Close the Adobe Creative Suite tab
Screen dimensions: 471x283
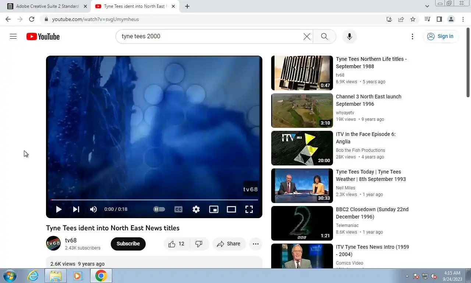(x=85, y=6)
